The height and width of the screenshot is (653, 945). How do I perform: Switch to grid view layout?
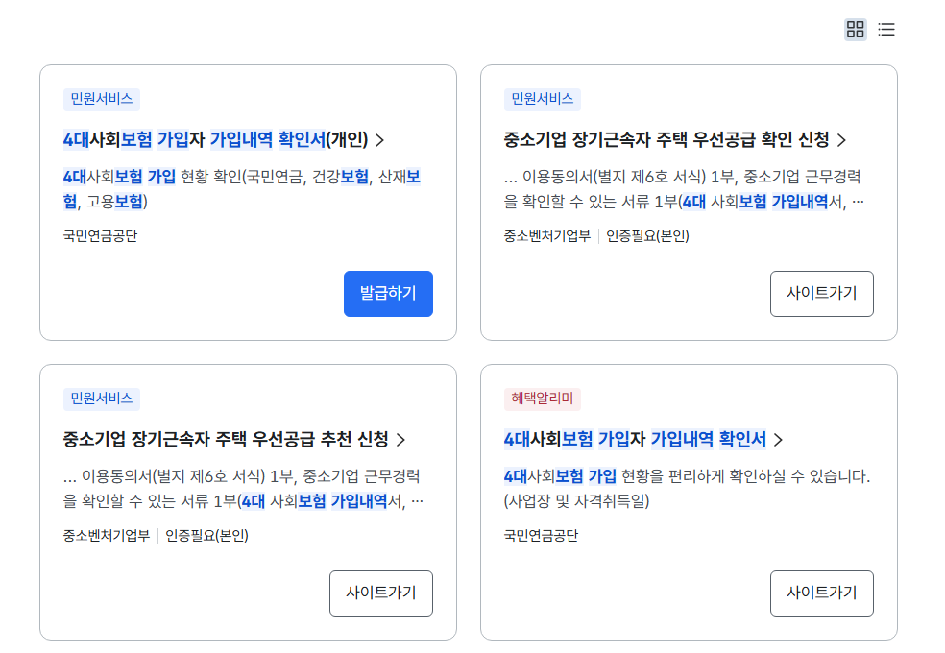pos(855,30)
